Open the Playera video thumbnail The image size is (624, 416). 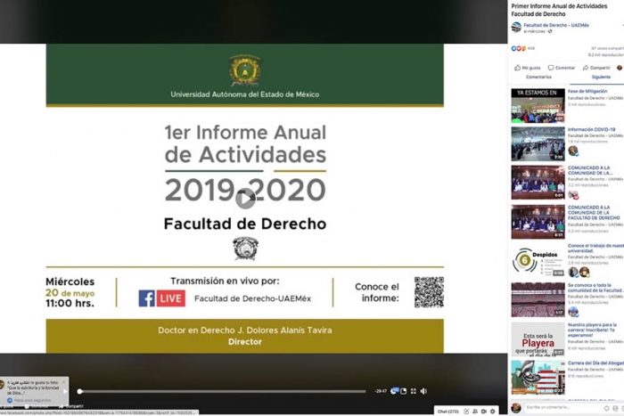tap(538, 339)
